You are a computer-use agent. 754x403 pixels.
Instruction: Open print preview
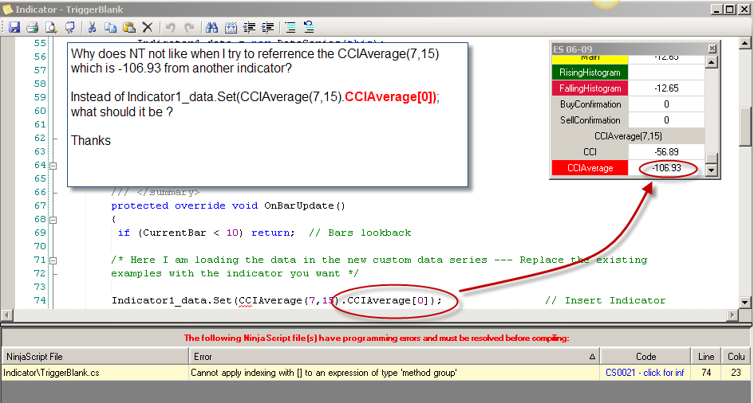(51, 27)
